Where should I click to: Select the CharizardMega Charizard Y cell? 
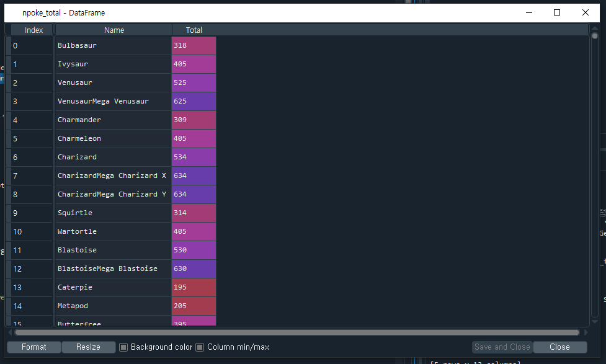114,194
